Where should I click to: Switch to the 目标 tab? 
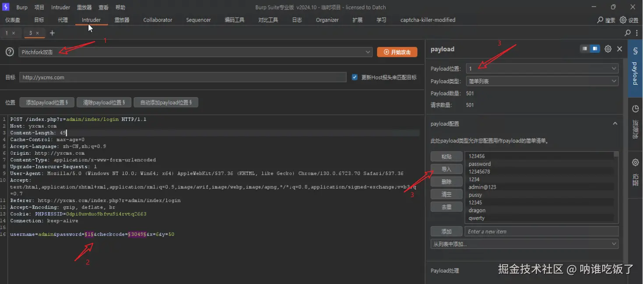click(x=39, y=20)
